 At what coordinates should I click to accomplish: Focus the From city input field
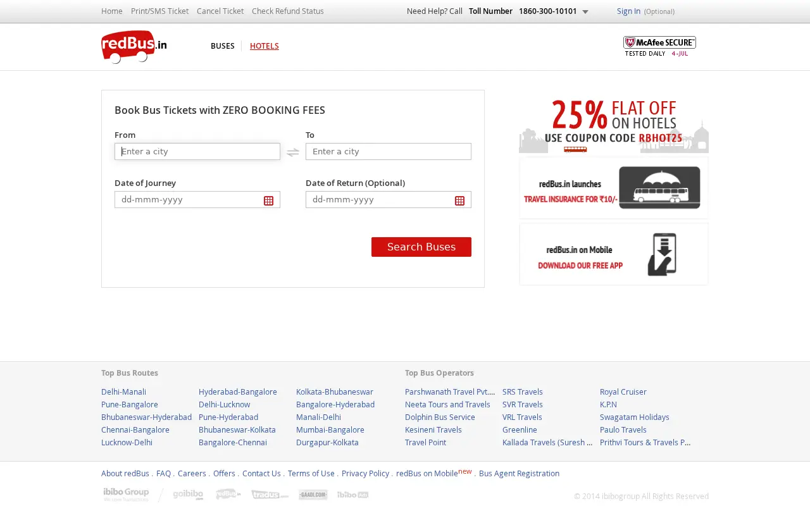pyautogui.click(x=197, y=151)
